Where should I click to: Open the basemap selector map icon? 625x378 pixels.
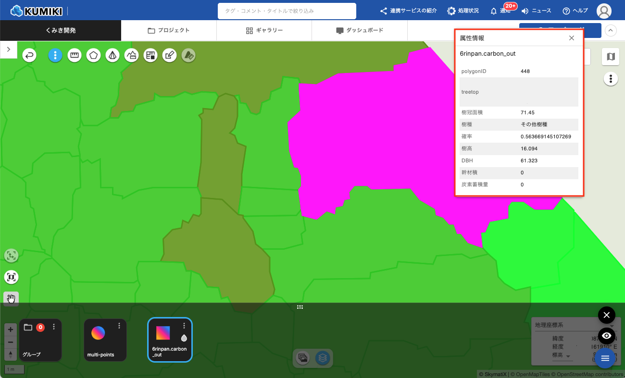click(611, 57)
